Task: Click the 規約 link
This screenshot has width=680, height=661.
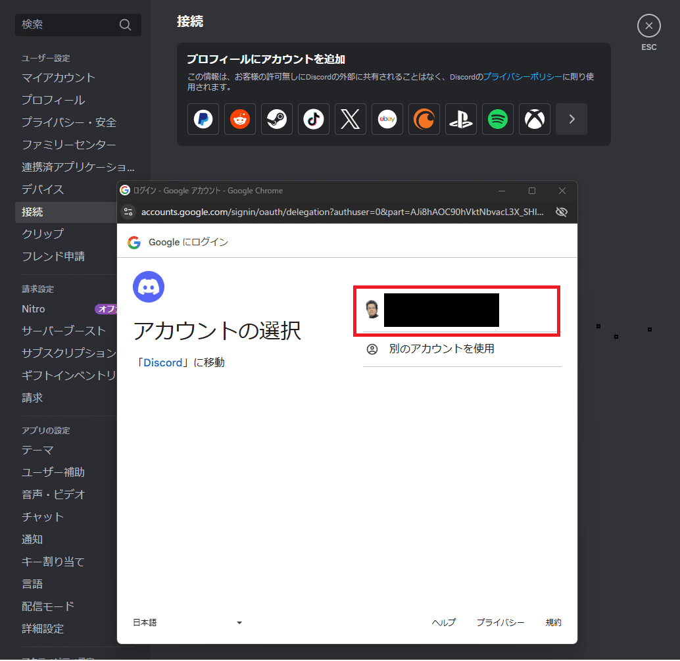Action: (553, 622)
